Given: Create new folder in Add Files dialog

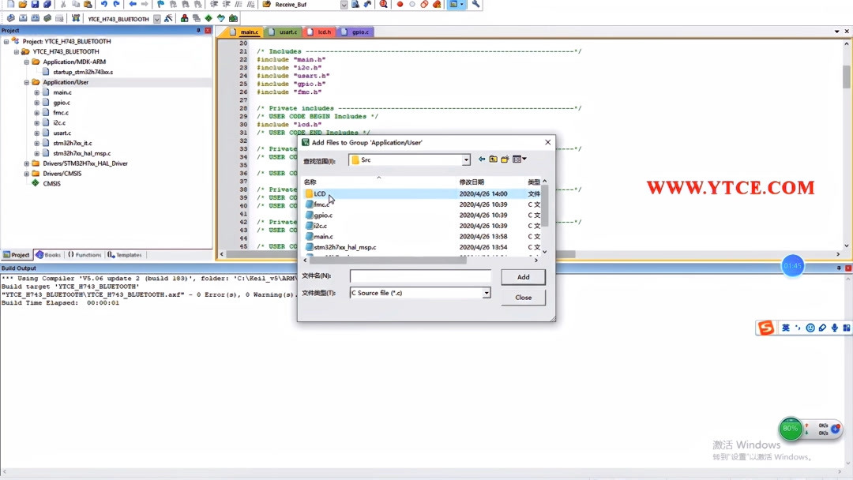Looking at the screenshot, I should tap(505, 159).
